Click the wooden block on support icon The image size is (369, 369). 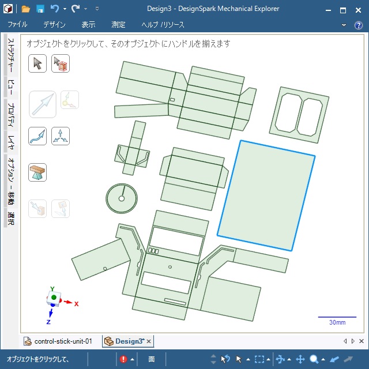click(37, 172)
